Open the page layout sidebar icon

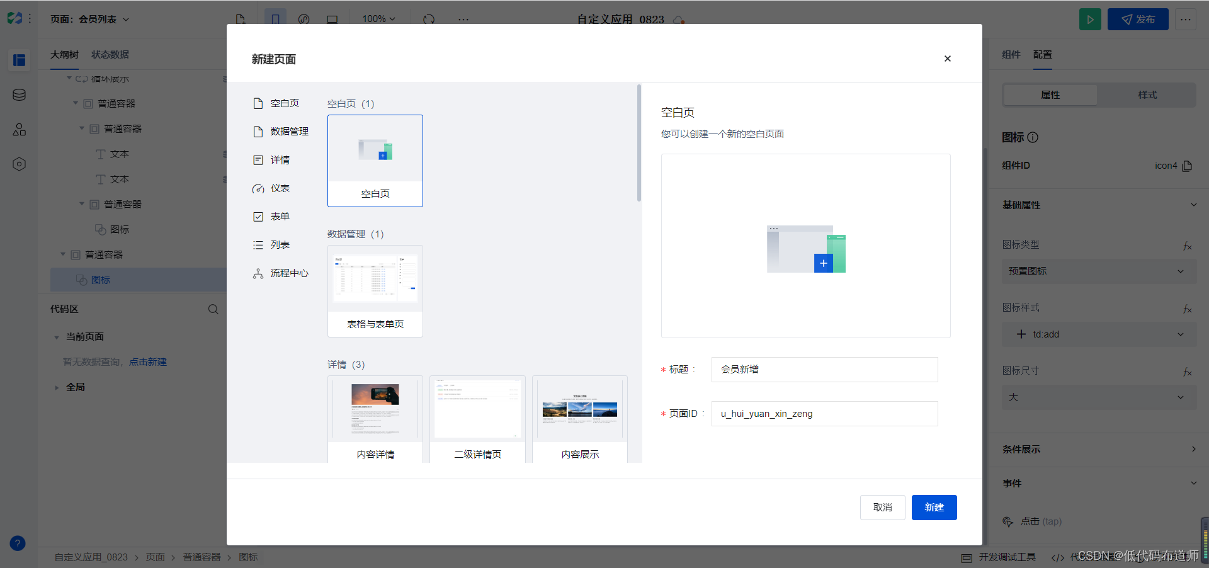pyautogui.click(x=20, y=60)
